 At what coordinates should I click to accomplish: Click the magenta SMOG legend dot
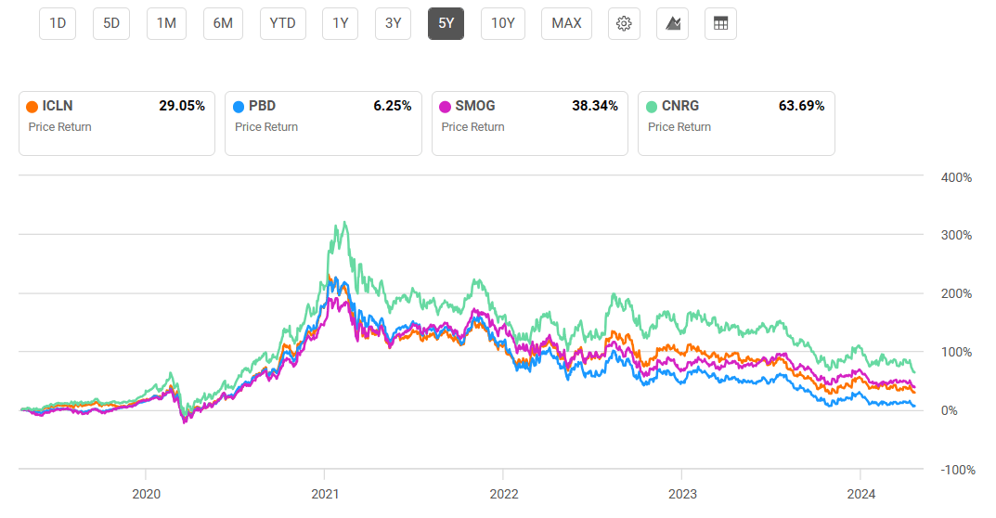446,107
